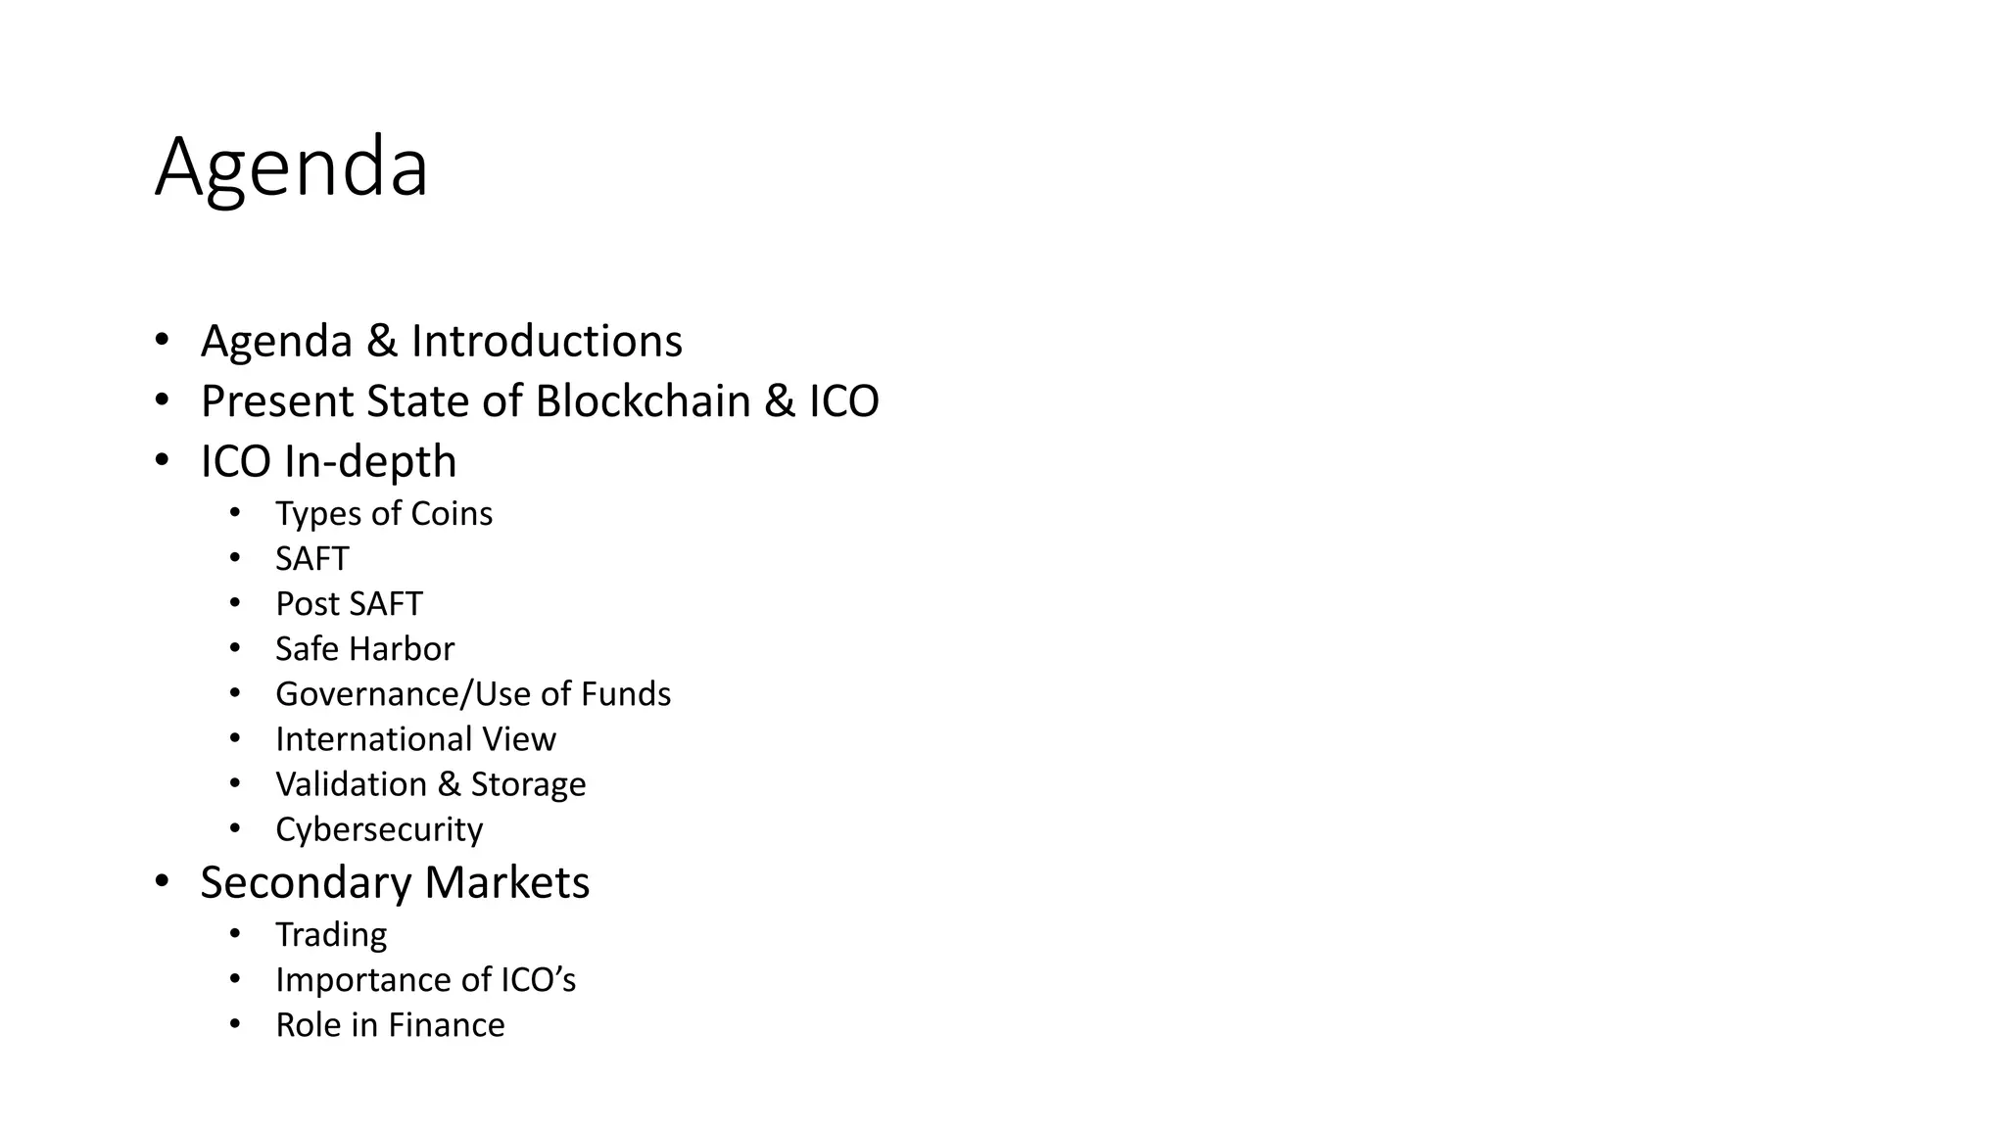The image size is (2006, 1128).
Task: Click the bullet dot before ICO In-depth
Action: (162, 460)
